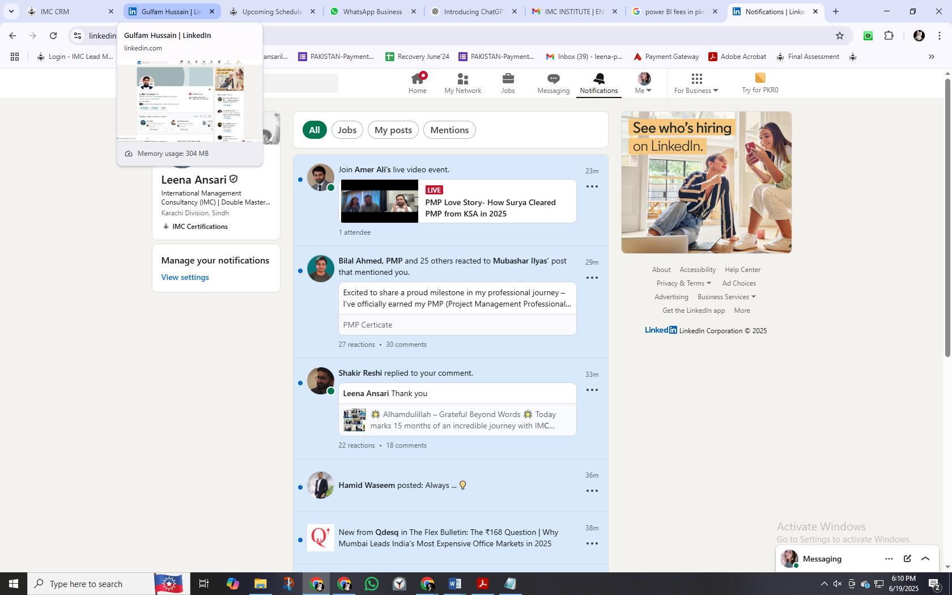Open Word from the taskbar
952x595 pixels.
(x=454, y=584)
